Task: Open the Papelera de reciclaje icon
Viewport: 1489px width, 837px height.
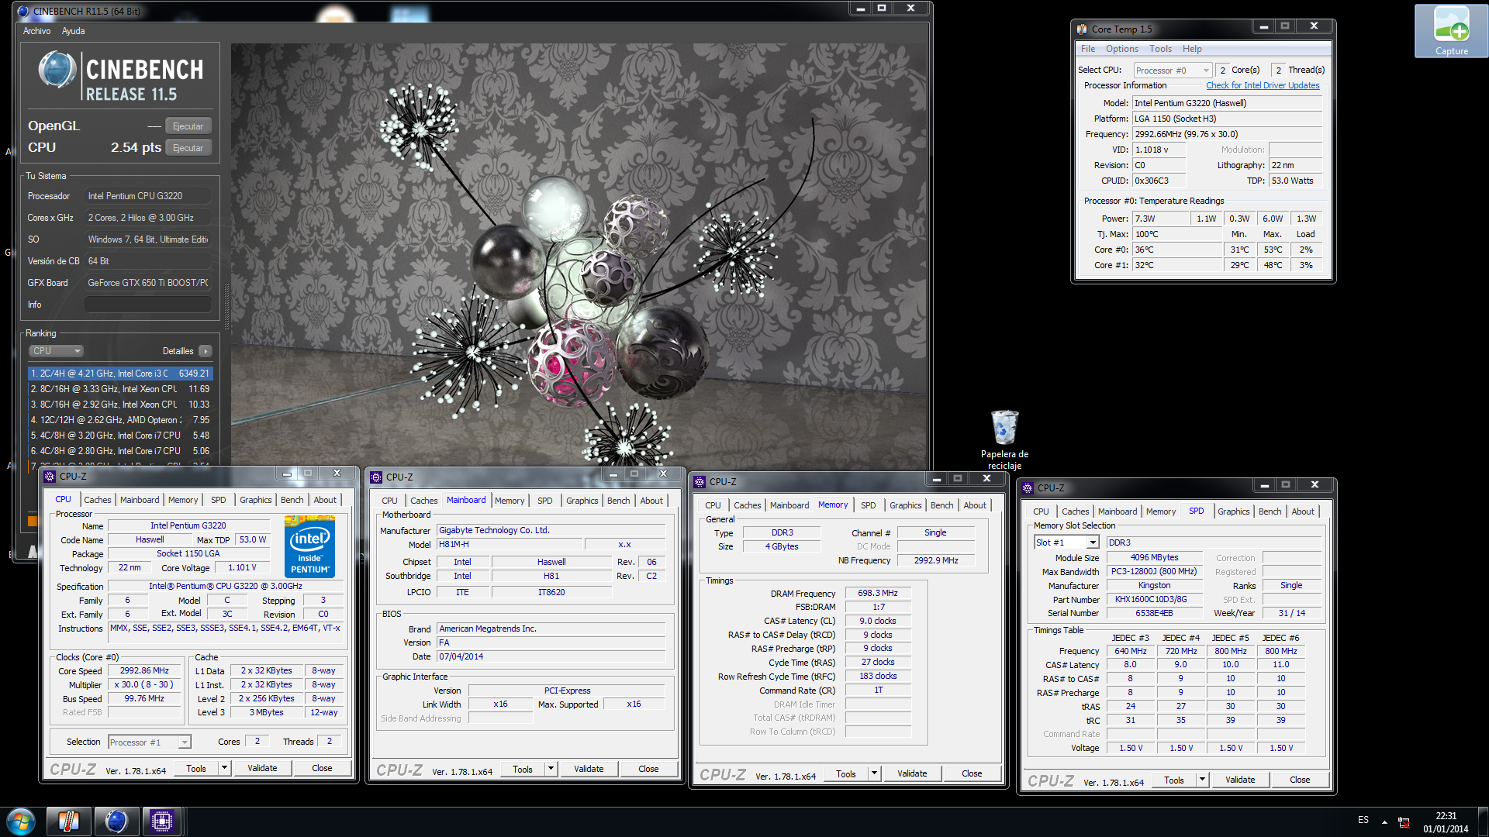Action: tap(1004, 439)
